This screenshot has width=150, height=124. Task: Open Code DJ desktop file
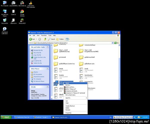(x=13, y=12)
